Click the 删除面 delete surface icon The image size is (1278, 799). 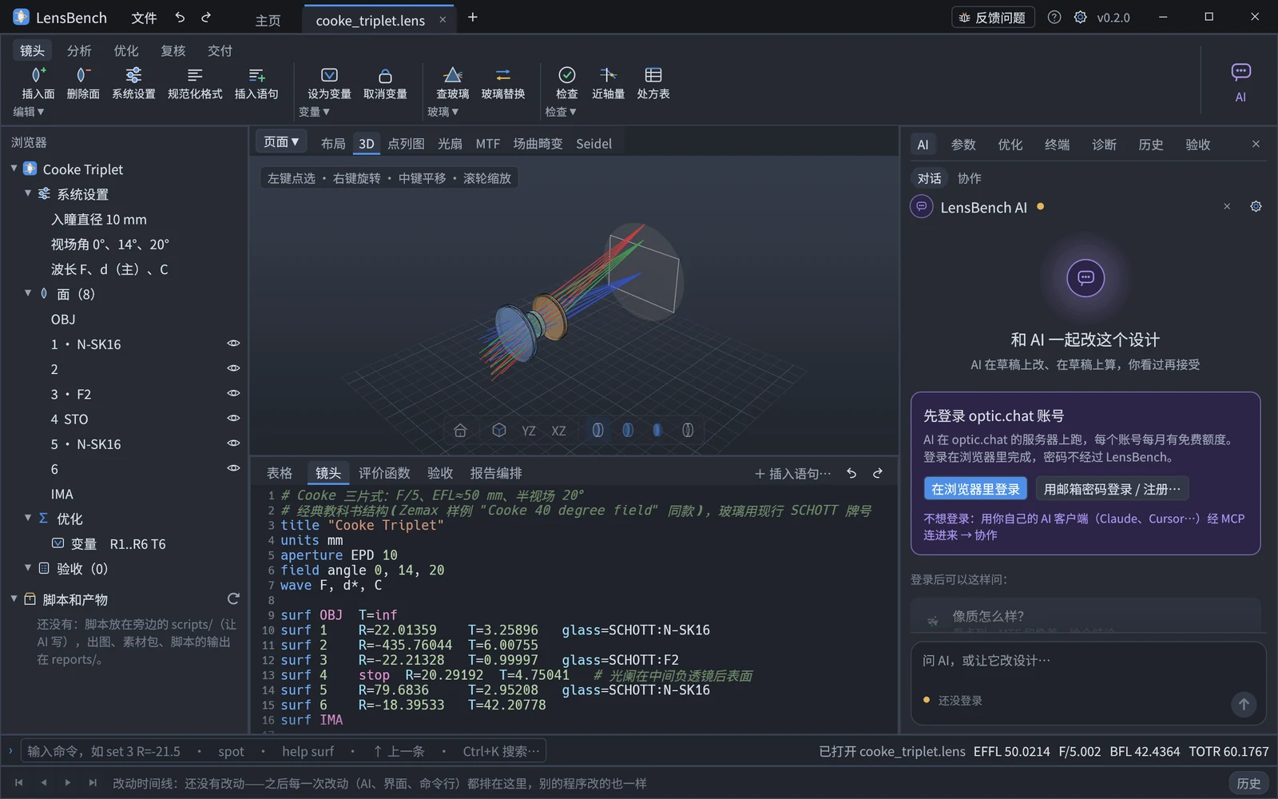tap(82, 75)
